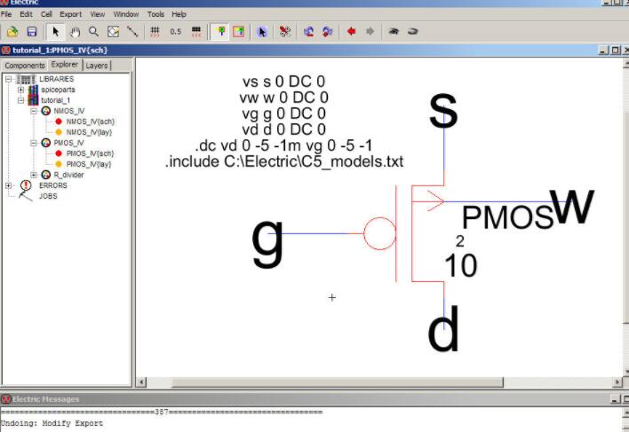The image size is (629, 432).
Task: Click the Open Library folder icon
Action: (x=12, y=31)
